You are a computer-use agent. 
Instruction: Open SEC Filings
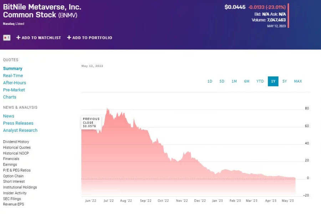pyautogui.click(x=12, y=199)
